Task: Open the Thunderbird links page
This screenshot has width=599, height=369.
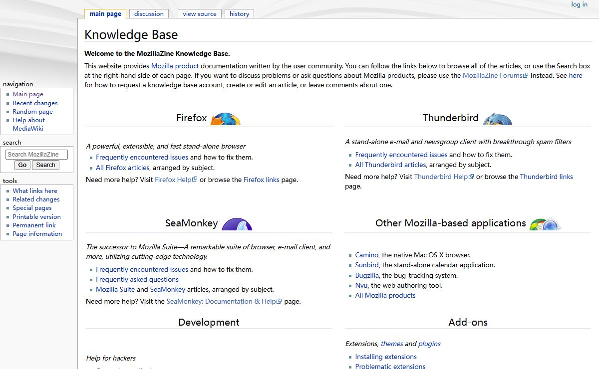Action: click(546, 177)
